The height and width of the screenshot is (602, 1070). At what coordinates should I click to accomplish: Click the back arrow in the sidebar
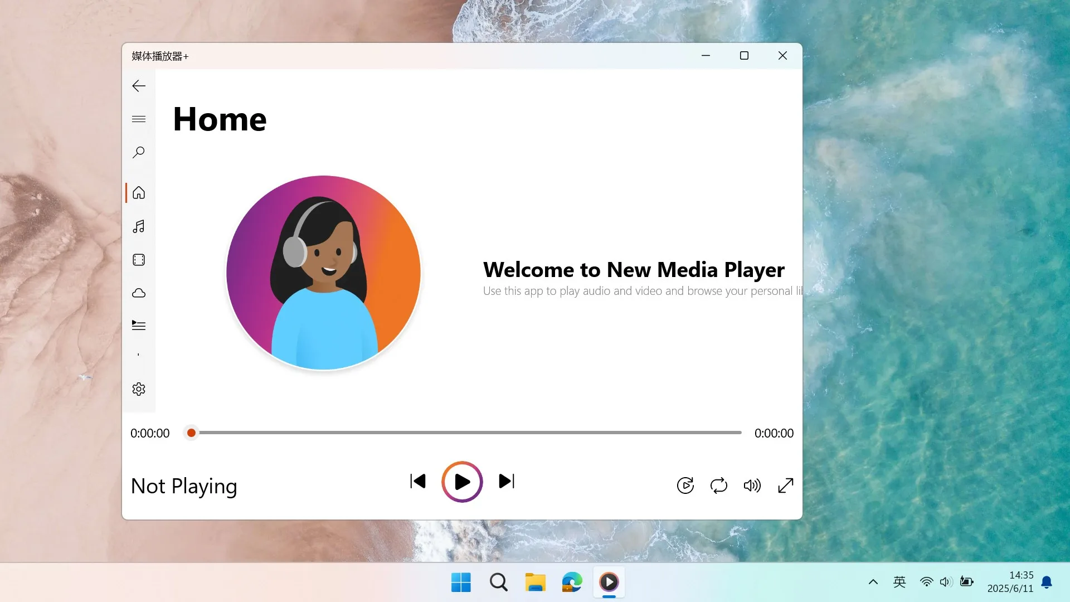[x=139, y=86]
